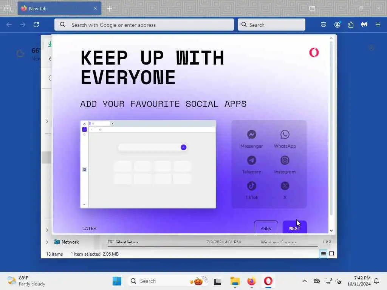Open the Firefox account icon

(337, 25)
